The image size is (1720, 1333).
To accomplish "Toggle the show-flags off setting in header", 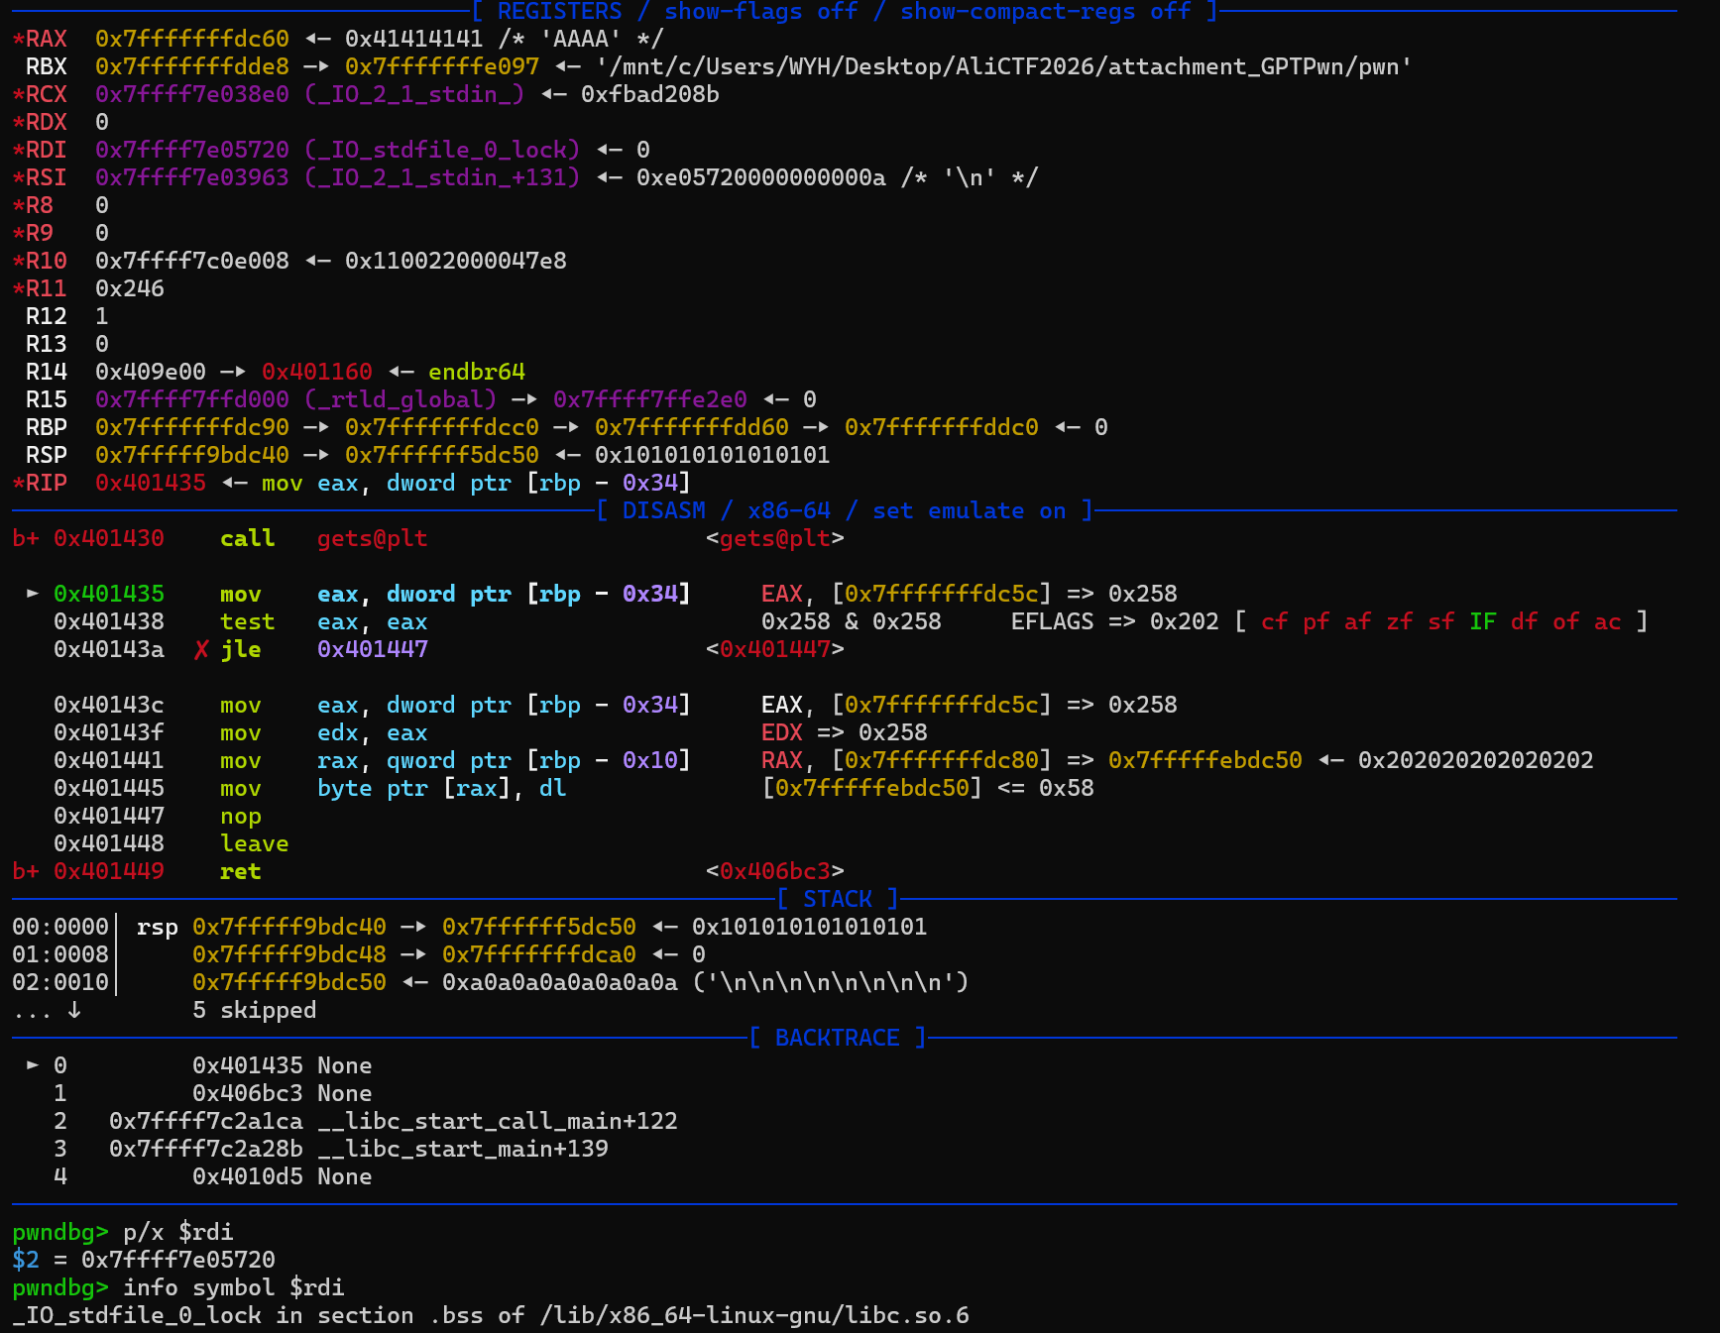I will [x=760, y=12].
